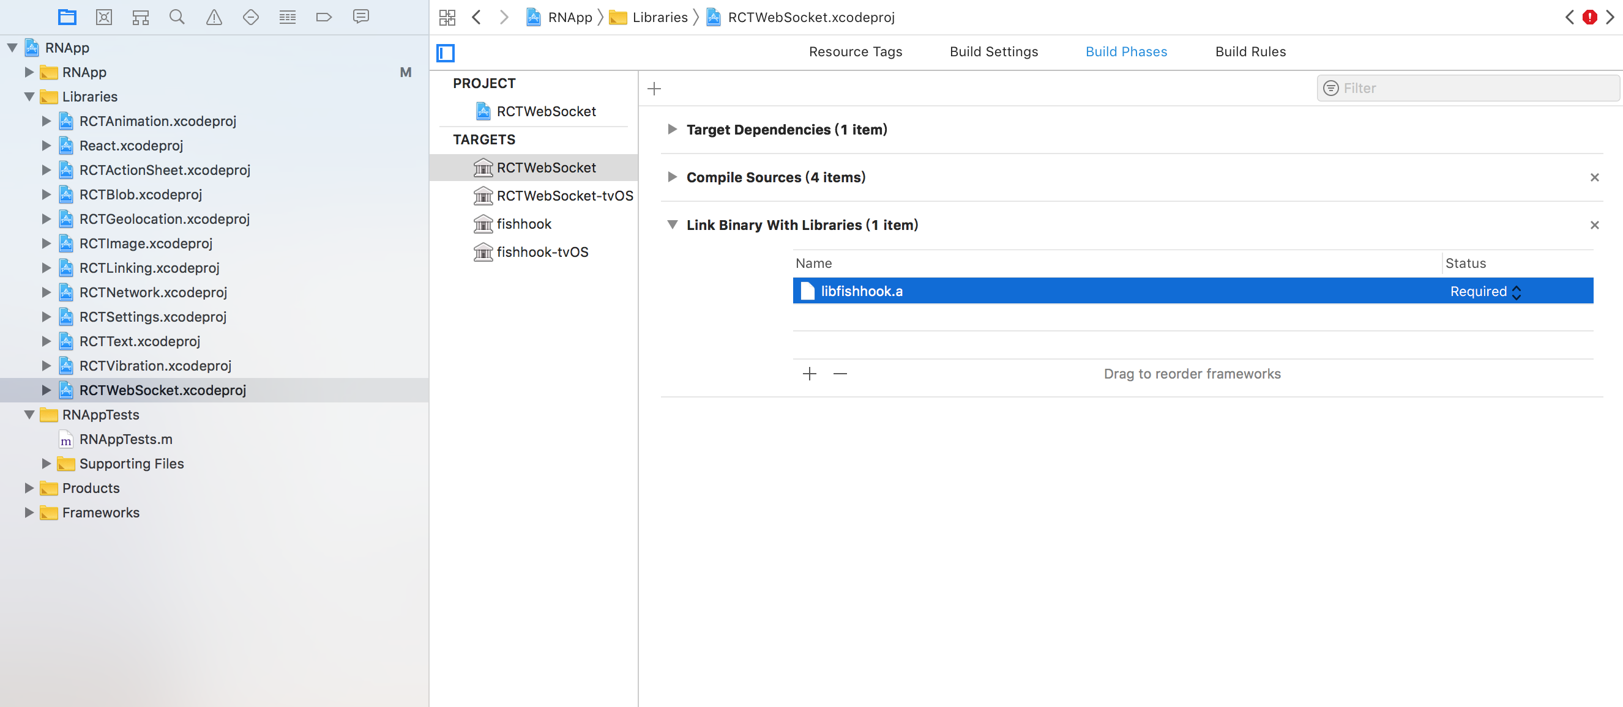
Task: Switch to the Build Rules tab
Action: click(x=1250, y=51)
